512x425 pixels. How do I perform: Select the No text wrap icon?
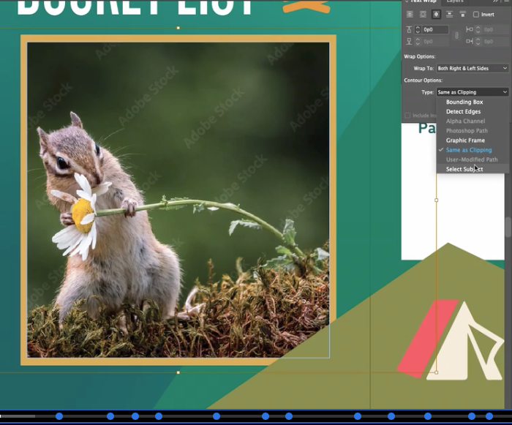[x=410, y=15]
